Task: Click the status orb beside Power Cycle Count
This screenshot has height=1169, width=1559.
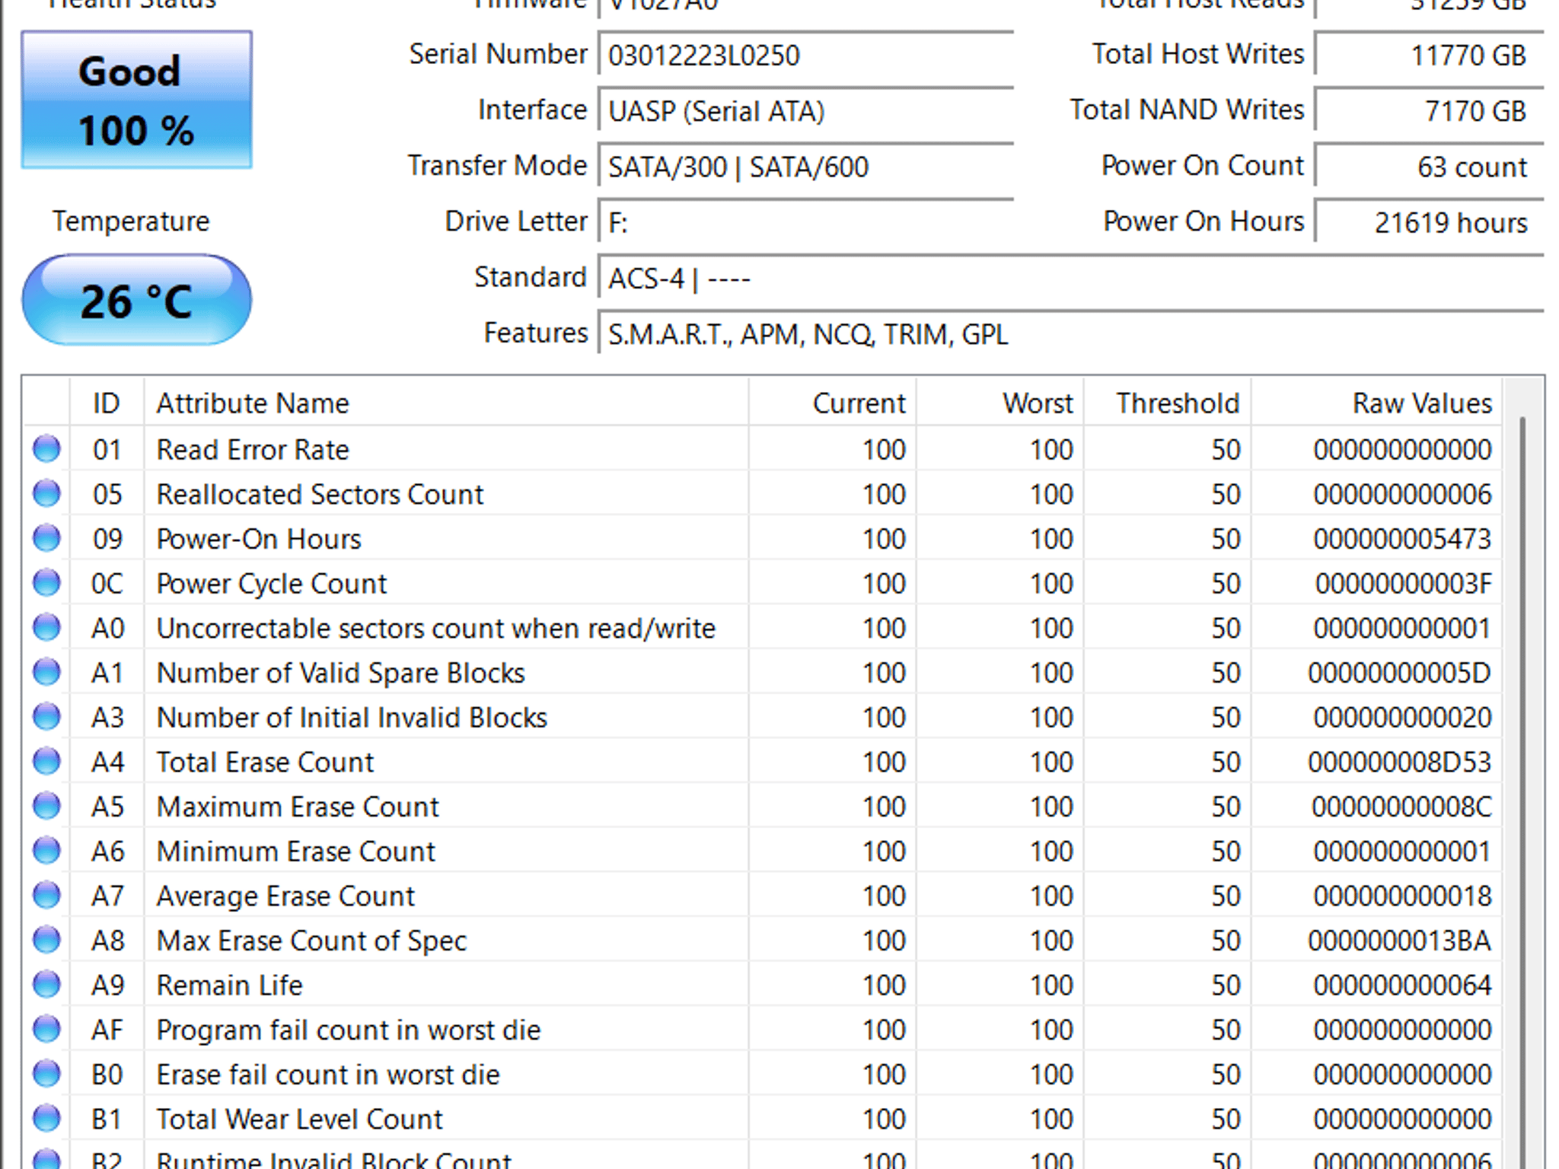Action: click(46, 582)
